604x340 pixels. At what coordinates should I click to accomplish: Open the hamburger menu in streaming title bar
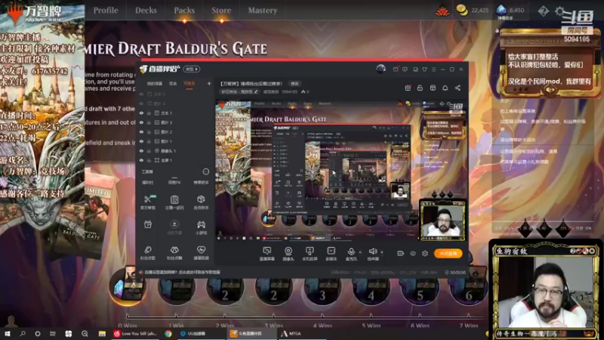433,70
